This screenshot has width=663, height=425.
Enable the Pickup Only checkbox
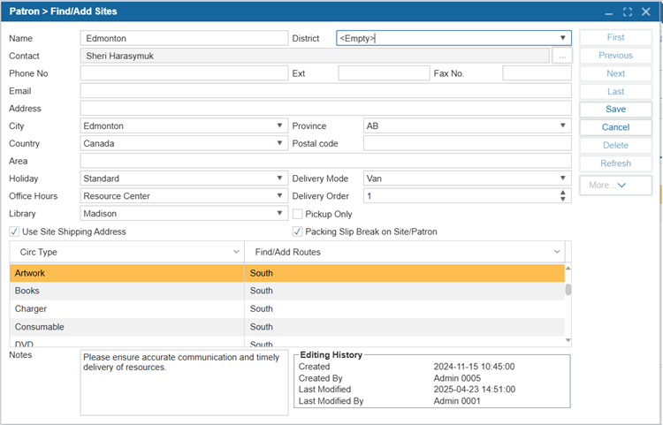pos(298,214)
